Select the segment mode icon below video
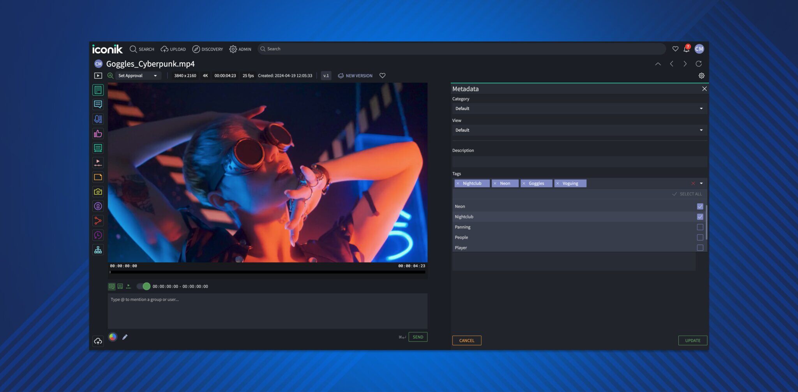798x392 pixels. point(129,287)
